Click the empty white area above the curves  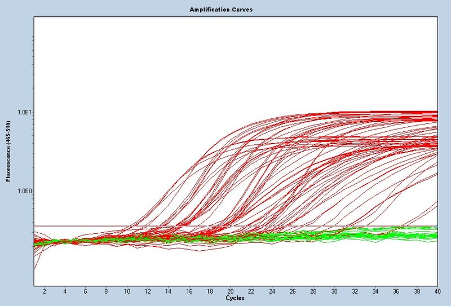click(225, 56)
